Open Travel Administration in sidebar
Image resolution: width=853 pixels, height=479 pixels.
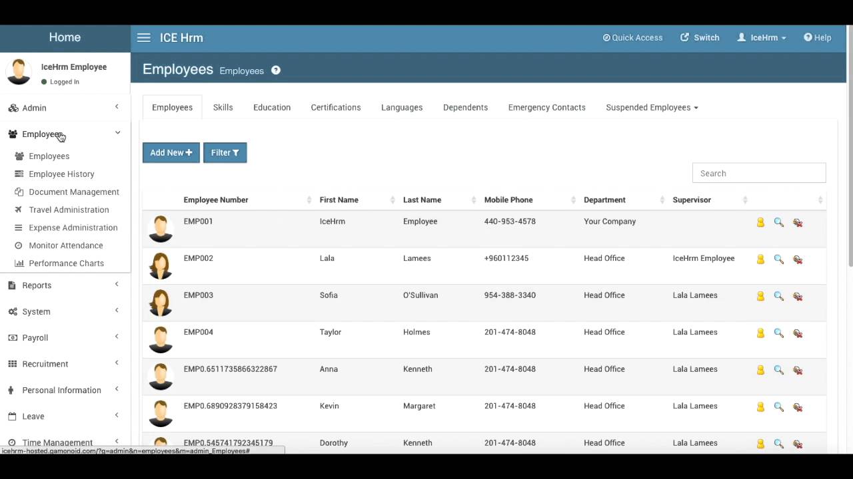(69, 210)
